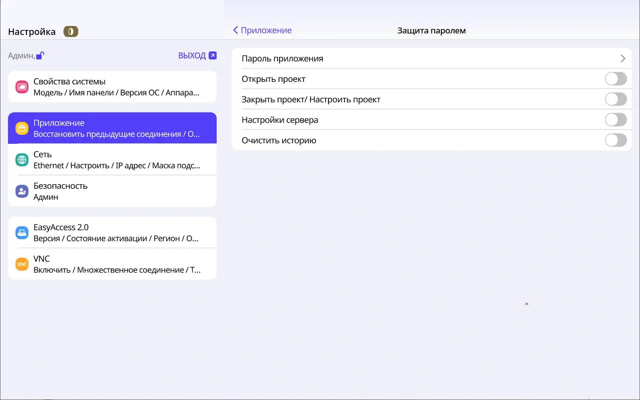Click the Безопасность user icon
Image resolution: width=640 pixels, height=400 pixels.
point(22,191)
